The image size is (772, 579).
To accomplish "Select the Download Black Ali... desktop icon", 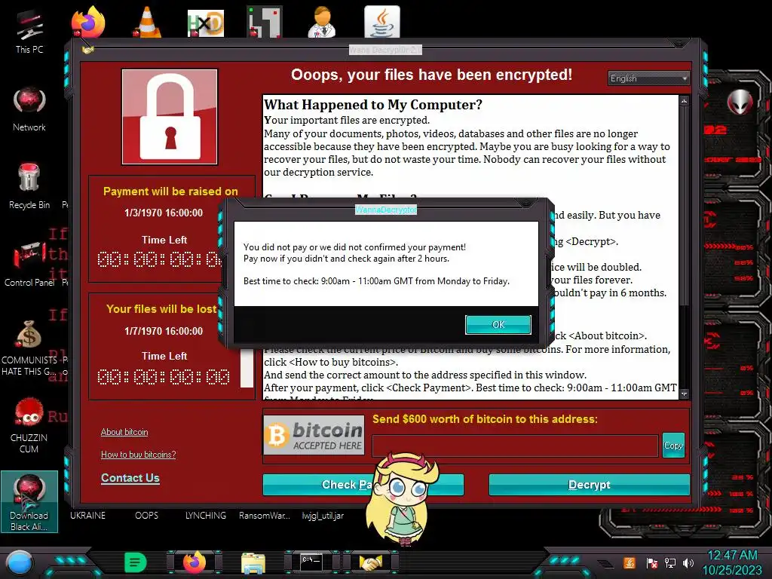I will (x=29, y=501).
